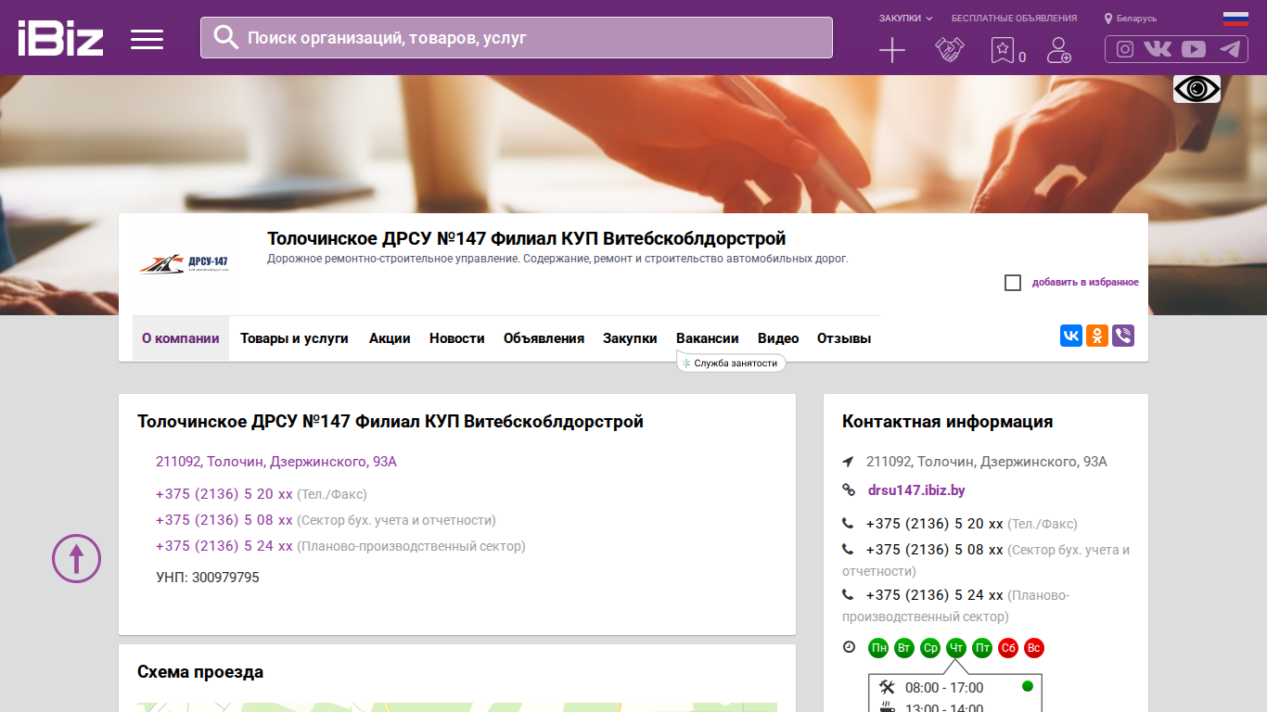1267x712 pixels.
Task: Click the добавить в избранное link
Action: coord(1085,283)
